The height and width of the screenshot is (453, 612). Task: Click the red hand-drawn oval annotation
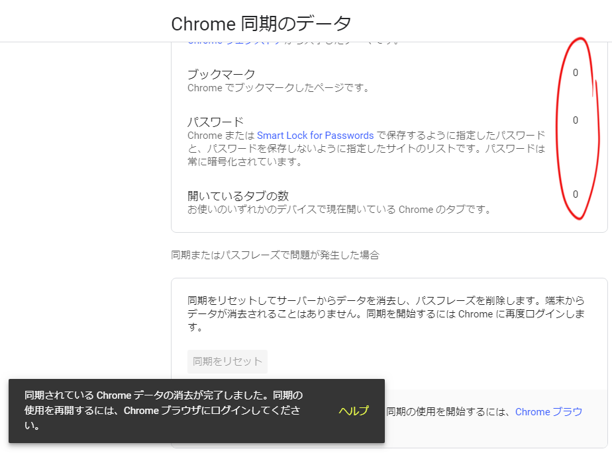pyautogui.click(x=578, y=129)
